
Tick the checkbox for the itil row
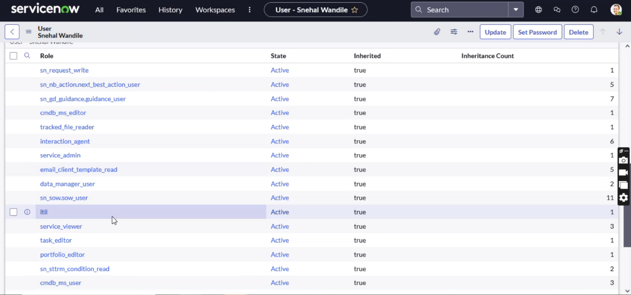[x=14, y=212]
